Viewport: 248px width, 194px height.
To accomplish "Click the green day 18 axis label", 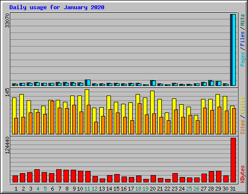I will pyautogui.click(x=138, y=189).
